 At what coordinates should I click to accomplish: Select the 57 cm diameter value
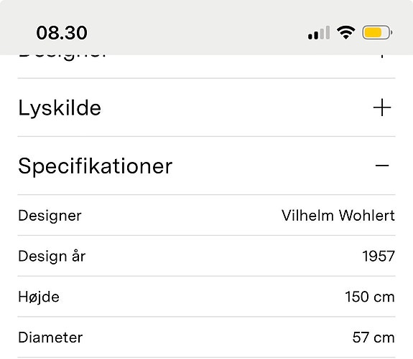pos(373,338)
